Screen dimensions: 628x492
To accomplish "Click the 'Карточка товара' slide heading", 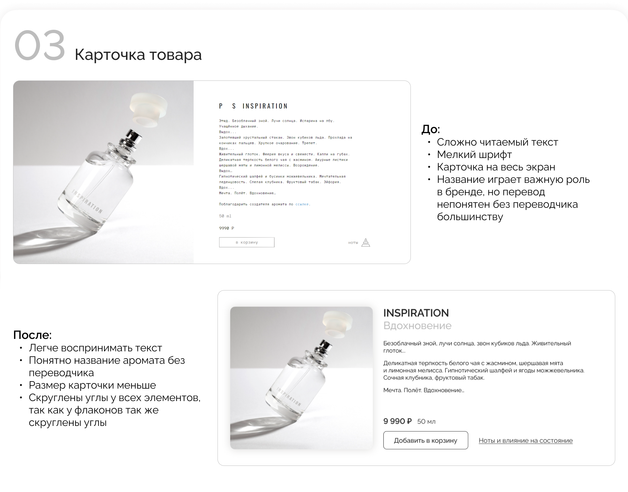I will [x=138, y=55].
